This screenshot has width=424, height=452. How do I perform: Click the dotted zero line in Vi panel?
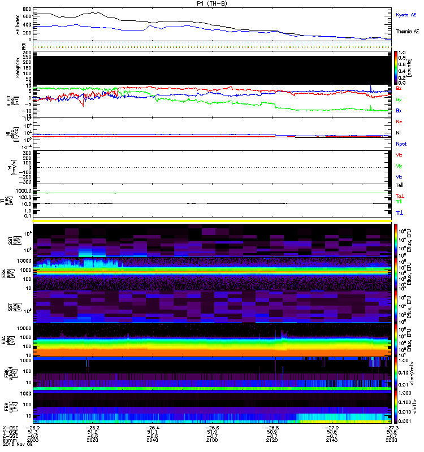tap(212, 167)
